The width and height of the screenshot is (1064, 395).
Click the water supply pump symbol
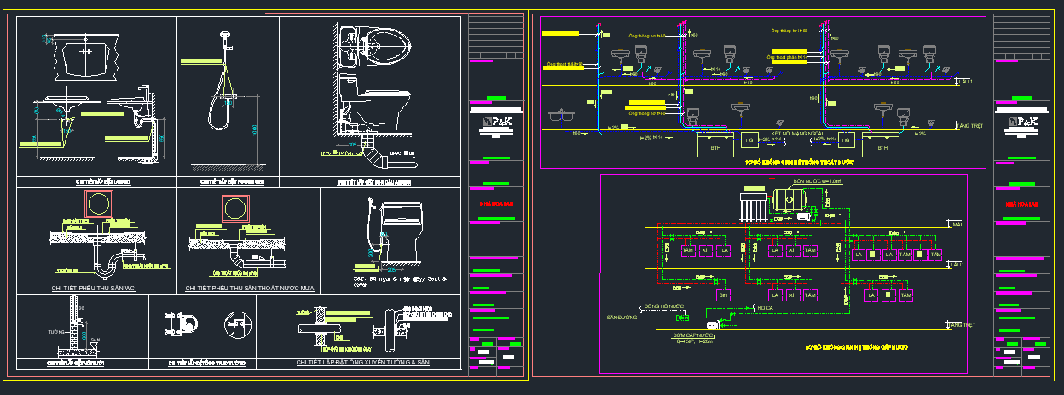711,324
